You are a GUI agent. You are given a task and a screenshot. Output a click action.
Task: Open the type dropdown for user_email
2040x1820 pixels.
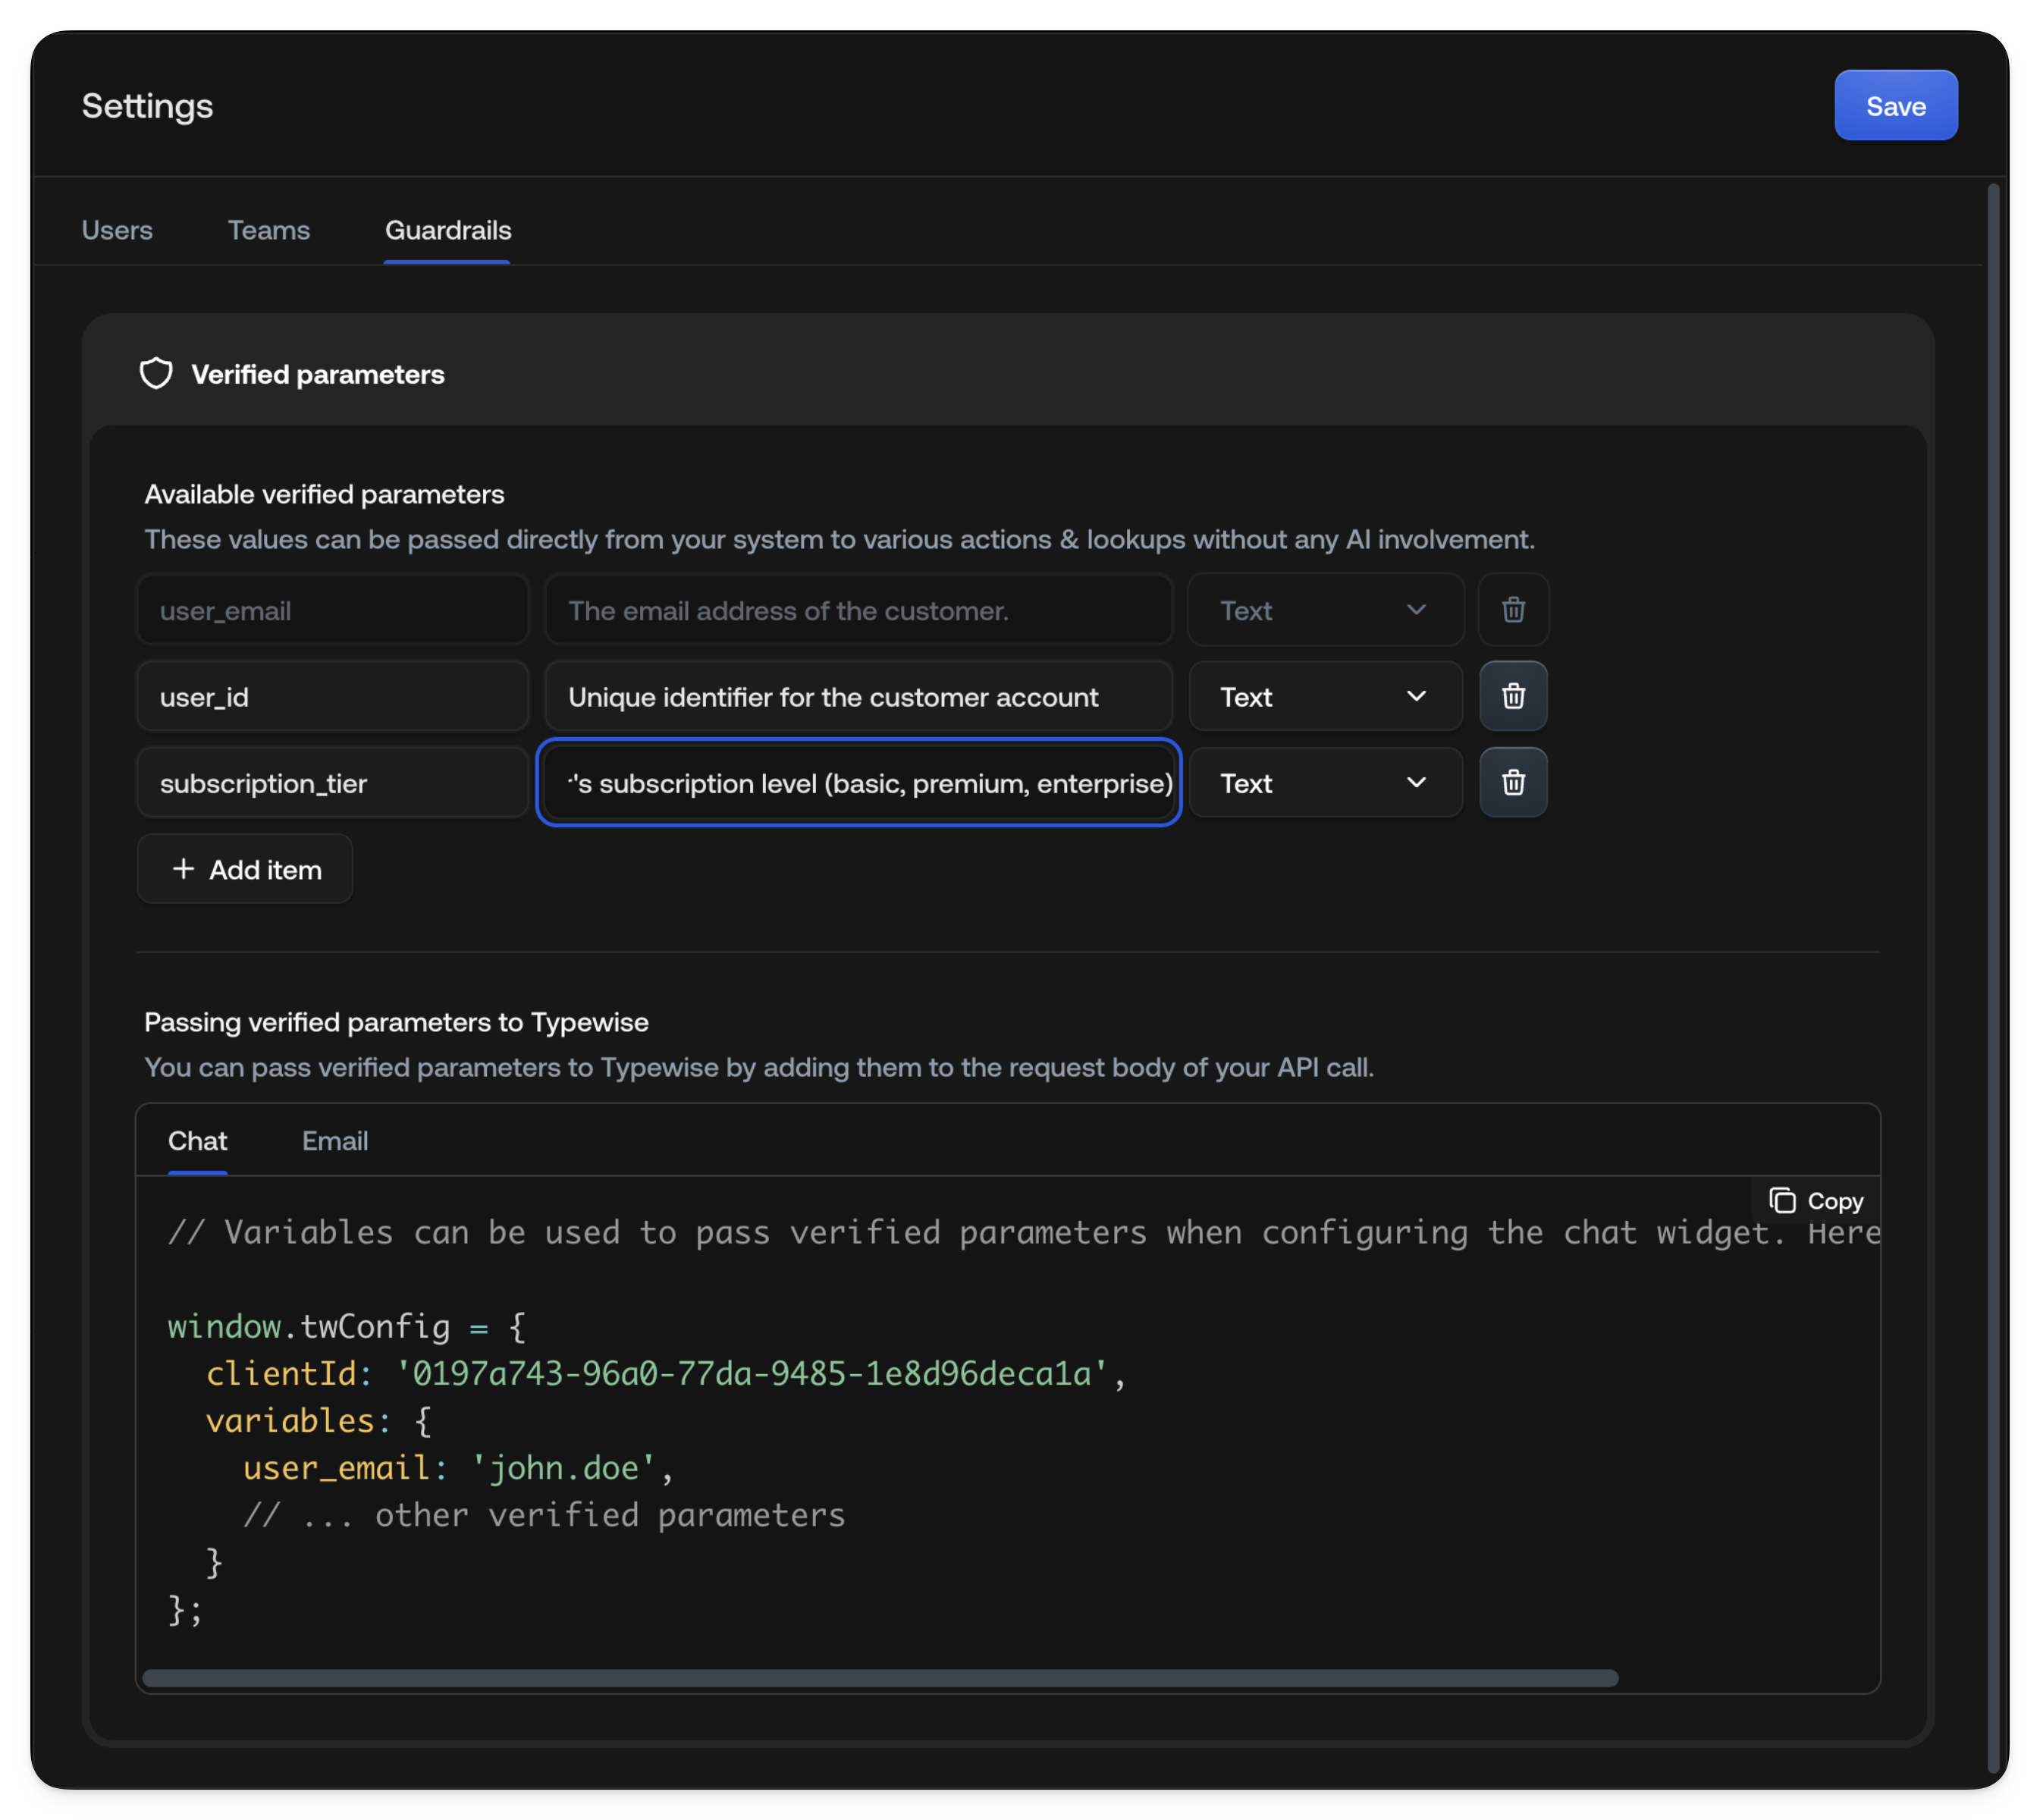(x=1324, y=609)
